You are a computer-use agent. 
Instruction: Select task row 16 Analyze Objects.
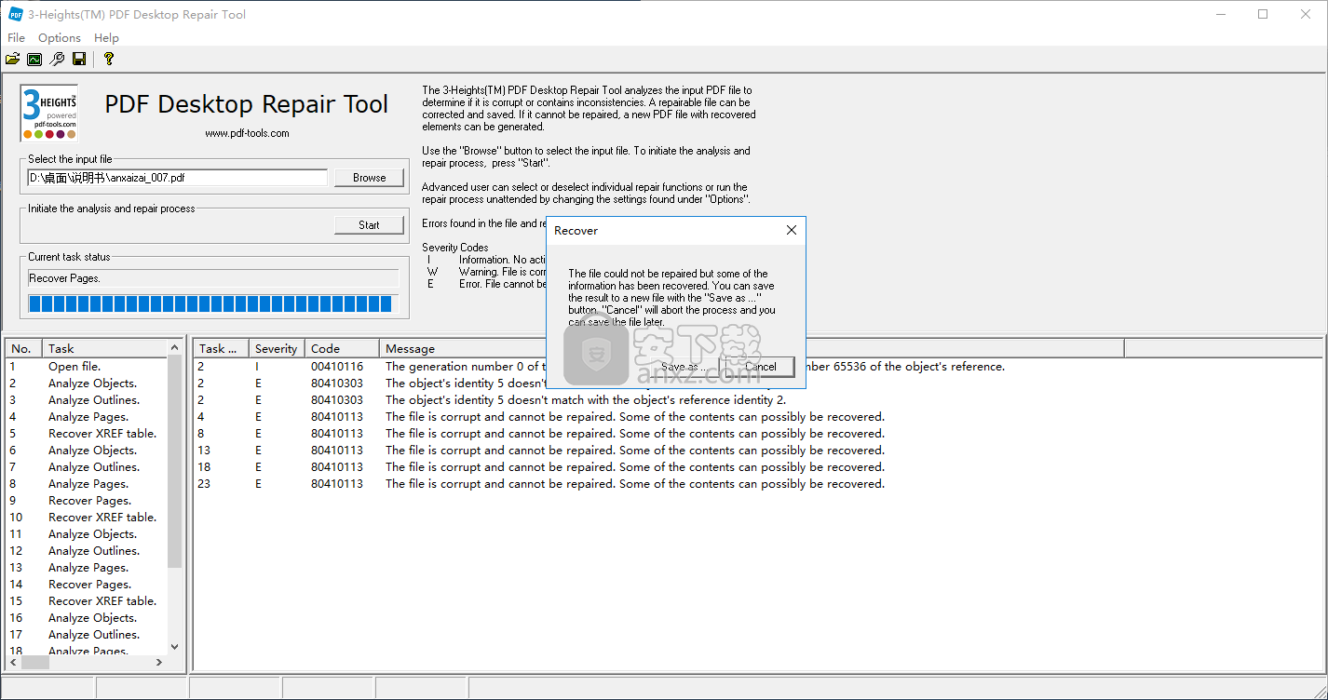(x=87, y=618)
